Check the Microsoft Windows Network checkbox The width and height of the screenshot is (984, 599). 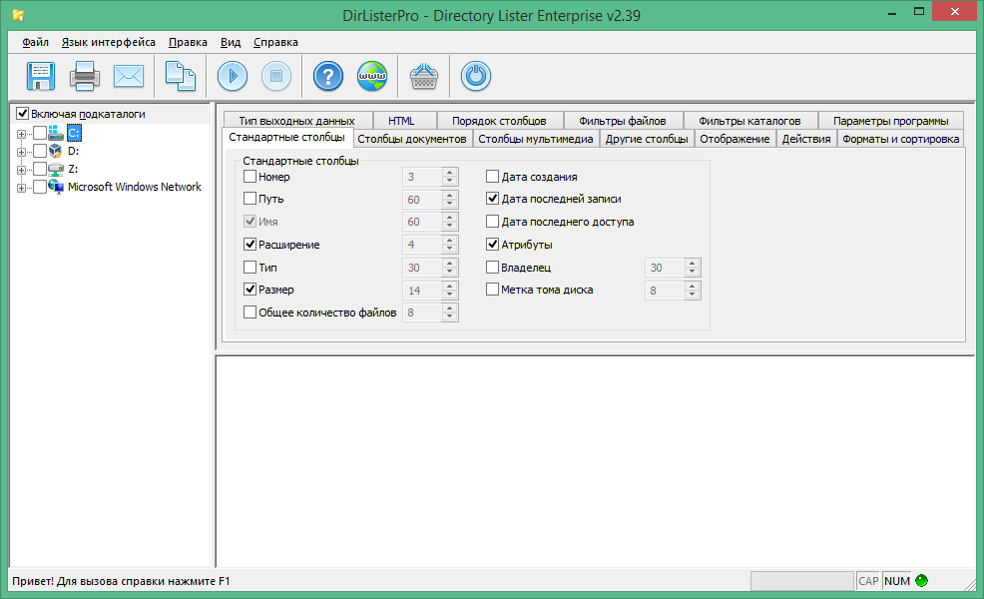[x=40, y=187]
